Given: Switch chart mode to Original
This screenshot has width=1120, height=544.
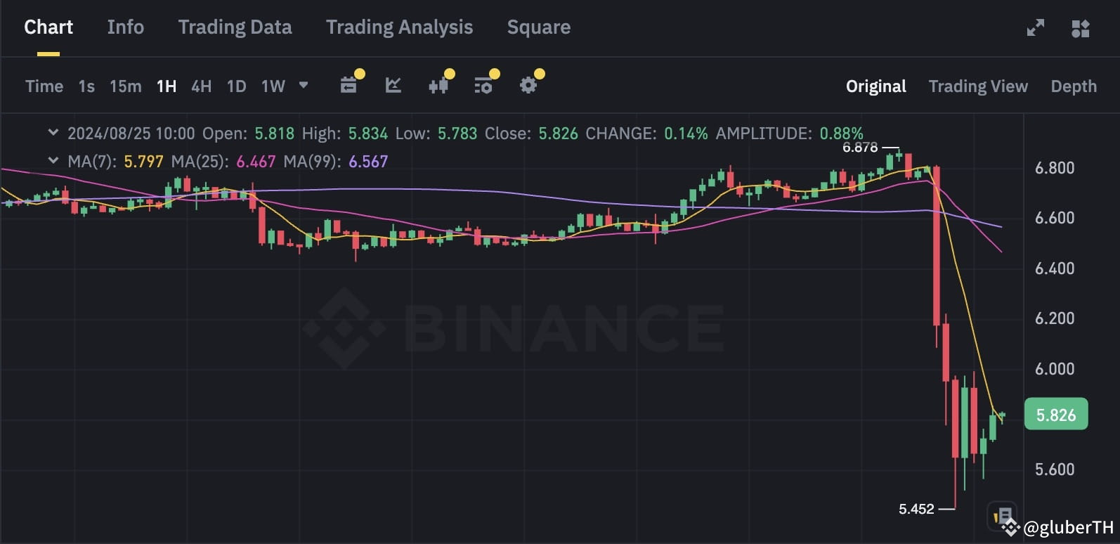Looking at the screenshot, I should tap(875, 86).
